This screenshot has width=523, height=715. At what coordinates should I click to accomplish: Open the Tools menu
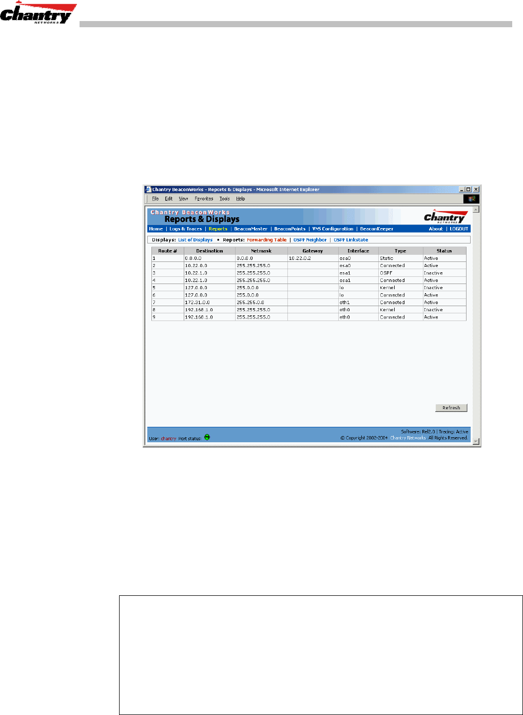(x=224, y=199)
